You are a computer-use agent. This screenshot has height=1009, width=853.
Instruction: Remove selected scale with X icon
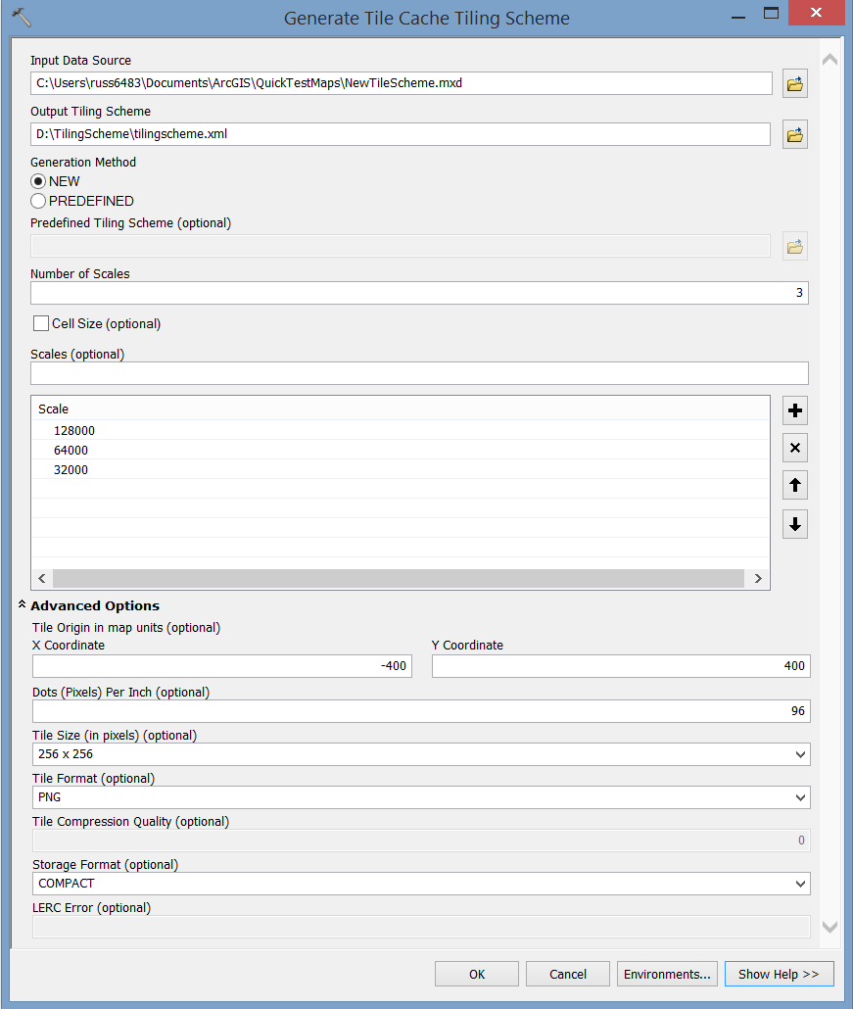(795, 449)
